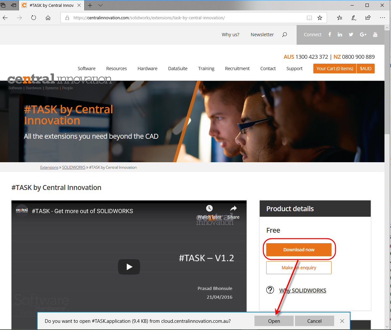Open the Add notes pen tool

pyautogui.click(x=353, y=18)
